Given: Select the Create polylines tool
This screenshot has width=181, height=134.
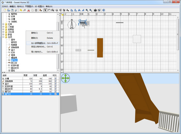Looking at the screenshot, I should [60, 10].
